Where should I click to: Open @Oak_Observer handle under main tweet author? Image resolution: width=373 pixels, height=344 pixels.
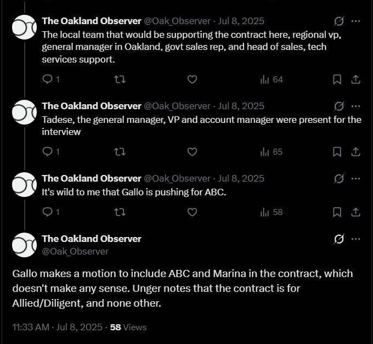point(75,251)
